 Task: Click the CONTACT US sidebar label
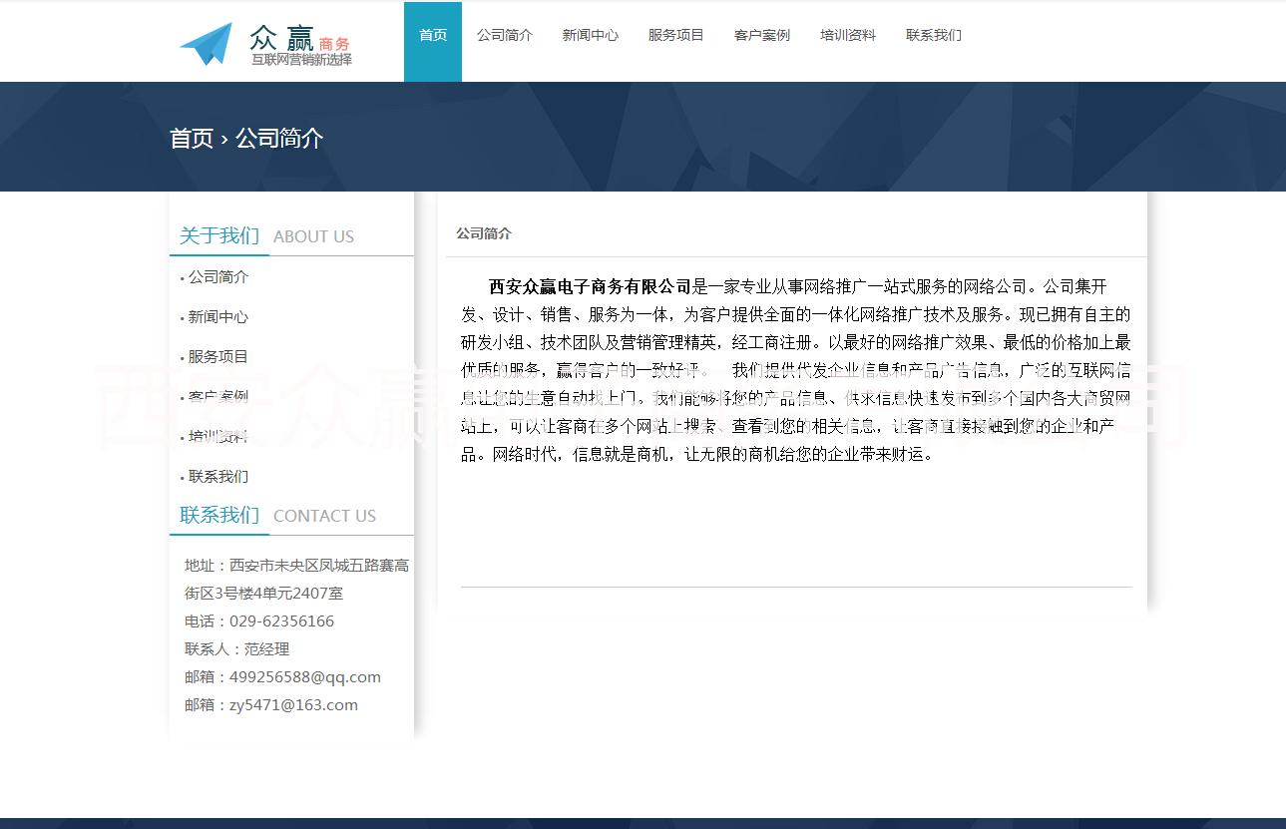(324, 516)
